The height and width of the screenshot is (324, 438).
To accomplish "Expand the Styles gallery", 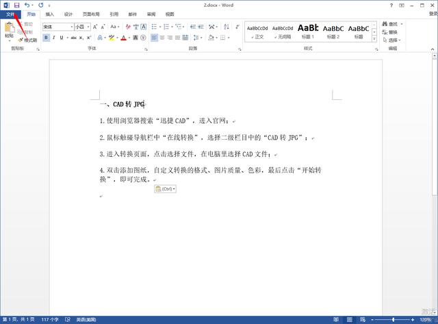I will tap(374, 39).
